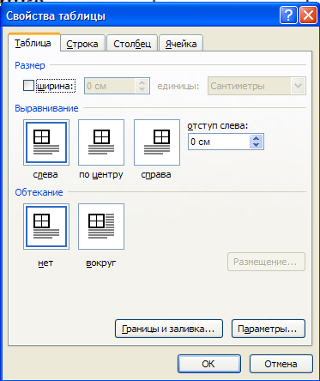Confirm with the OK button

coord(209,364)
